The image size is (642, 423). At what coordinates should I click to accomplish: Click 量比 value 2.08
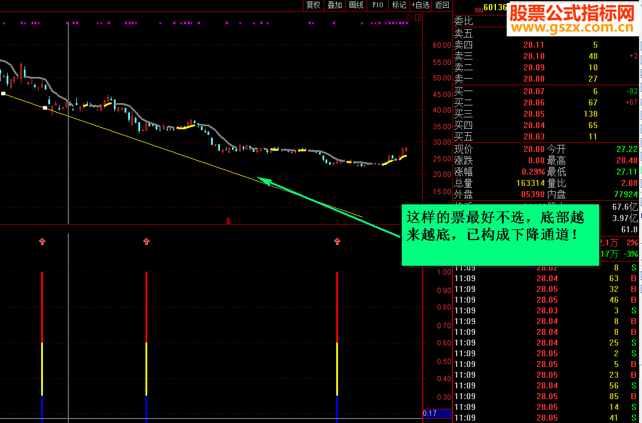(x=629, y=183)
